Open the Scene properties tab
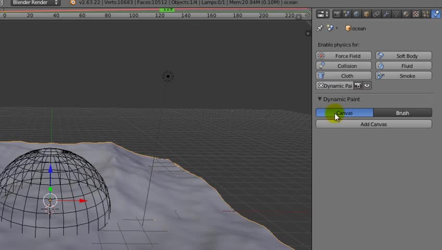 pos(347,14)
